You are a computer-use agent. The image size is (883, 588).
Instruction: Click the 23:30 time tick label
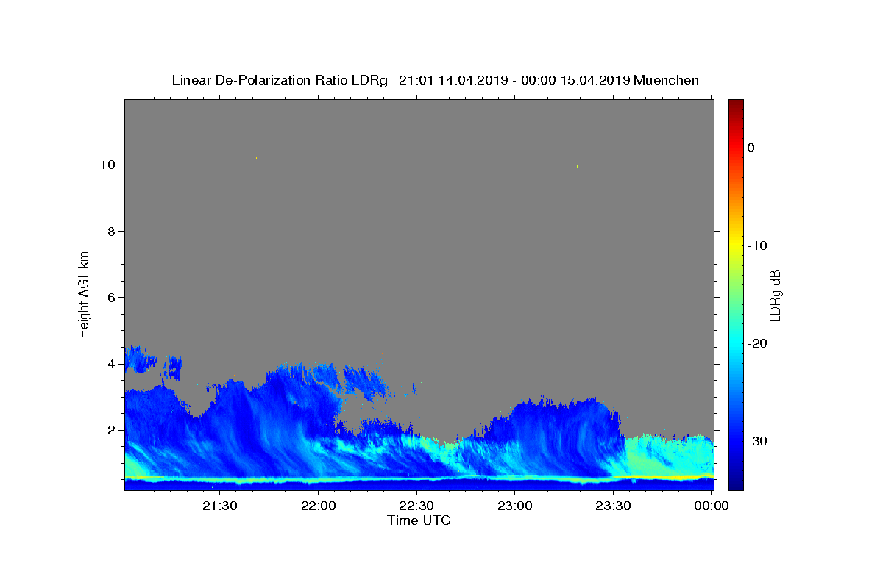613,506
